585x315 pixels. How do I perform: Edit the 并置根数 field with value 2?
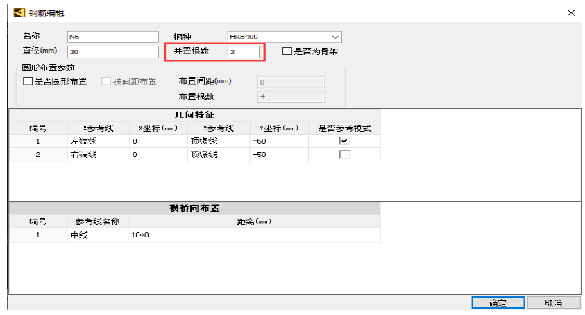[244, 52]
